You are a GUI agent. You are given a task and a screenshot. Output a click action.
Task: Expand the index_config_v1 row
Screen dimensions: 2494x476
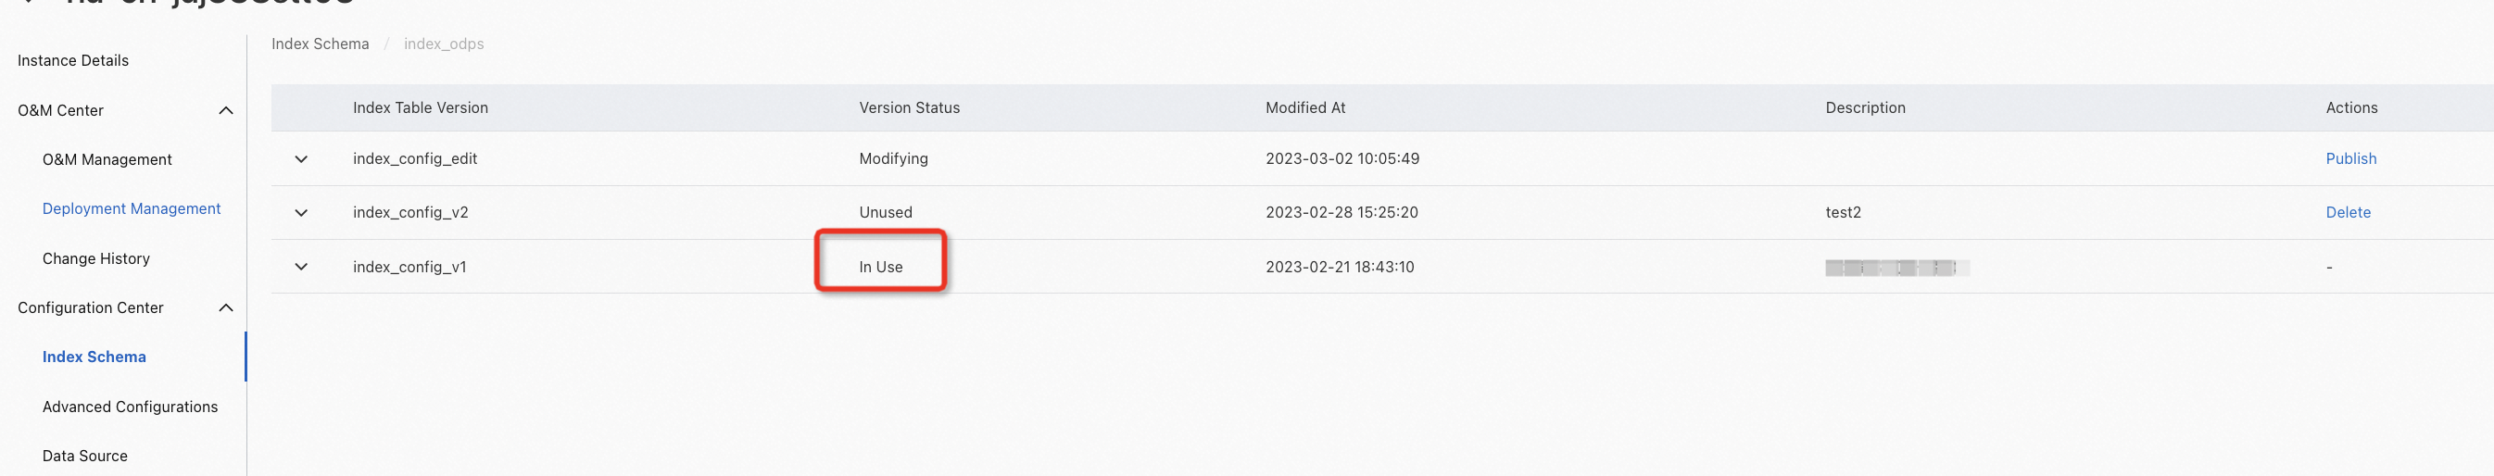point(301,267)
